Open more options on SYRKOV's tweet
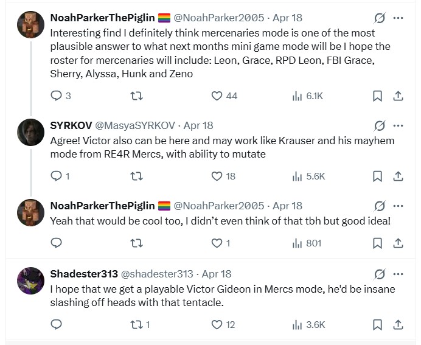Screen dimensions: 421x345 click(x=398, y=125)
